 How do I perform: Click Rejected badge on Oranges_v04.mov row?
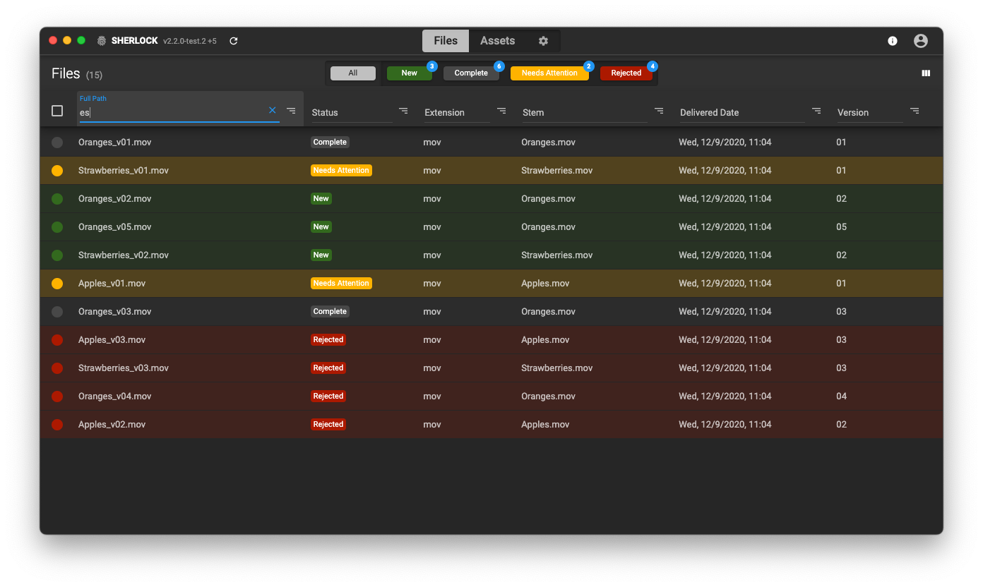pyautogui.click(x=328, y=397)
